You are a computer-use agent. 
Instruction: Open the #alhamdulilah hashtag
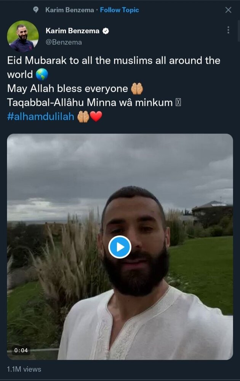tap(40, 117)
